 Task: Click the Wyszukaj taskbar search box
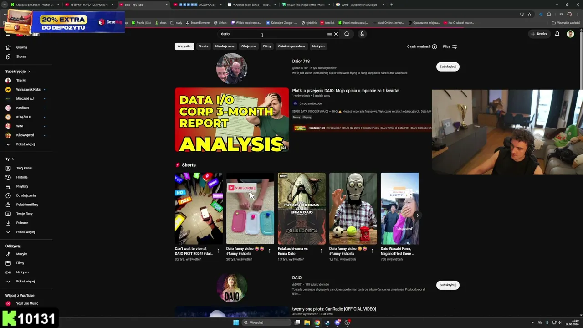pos(266,323)
